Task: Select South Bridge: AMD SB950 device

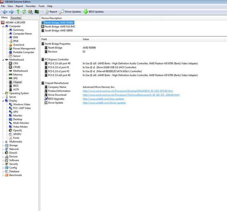Action: [x=59, y=30]
